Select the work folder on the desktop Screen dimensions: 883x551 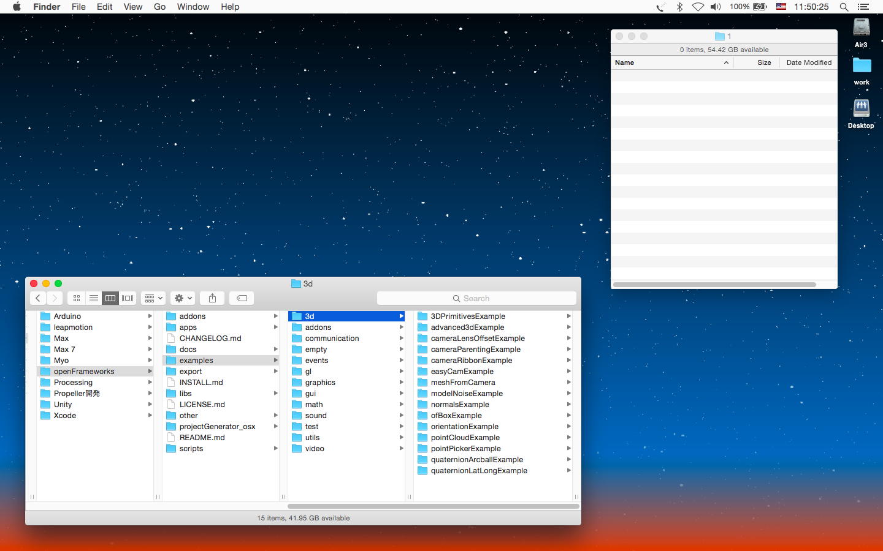(x=862, y=66)
